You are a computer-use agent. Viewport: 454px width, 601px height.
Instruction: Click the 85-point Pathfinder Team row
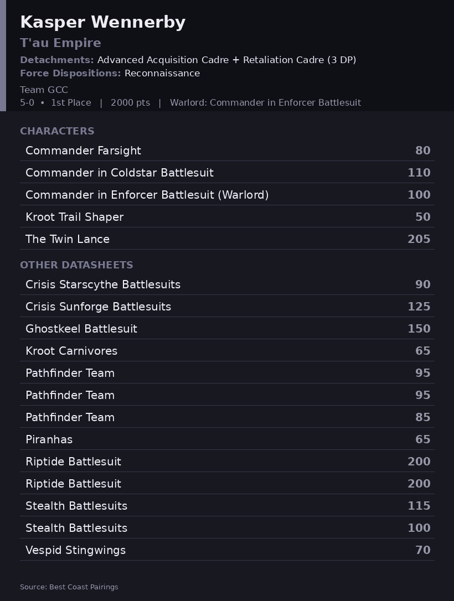227,417
